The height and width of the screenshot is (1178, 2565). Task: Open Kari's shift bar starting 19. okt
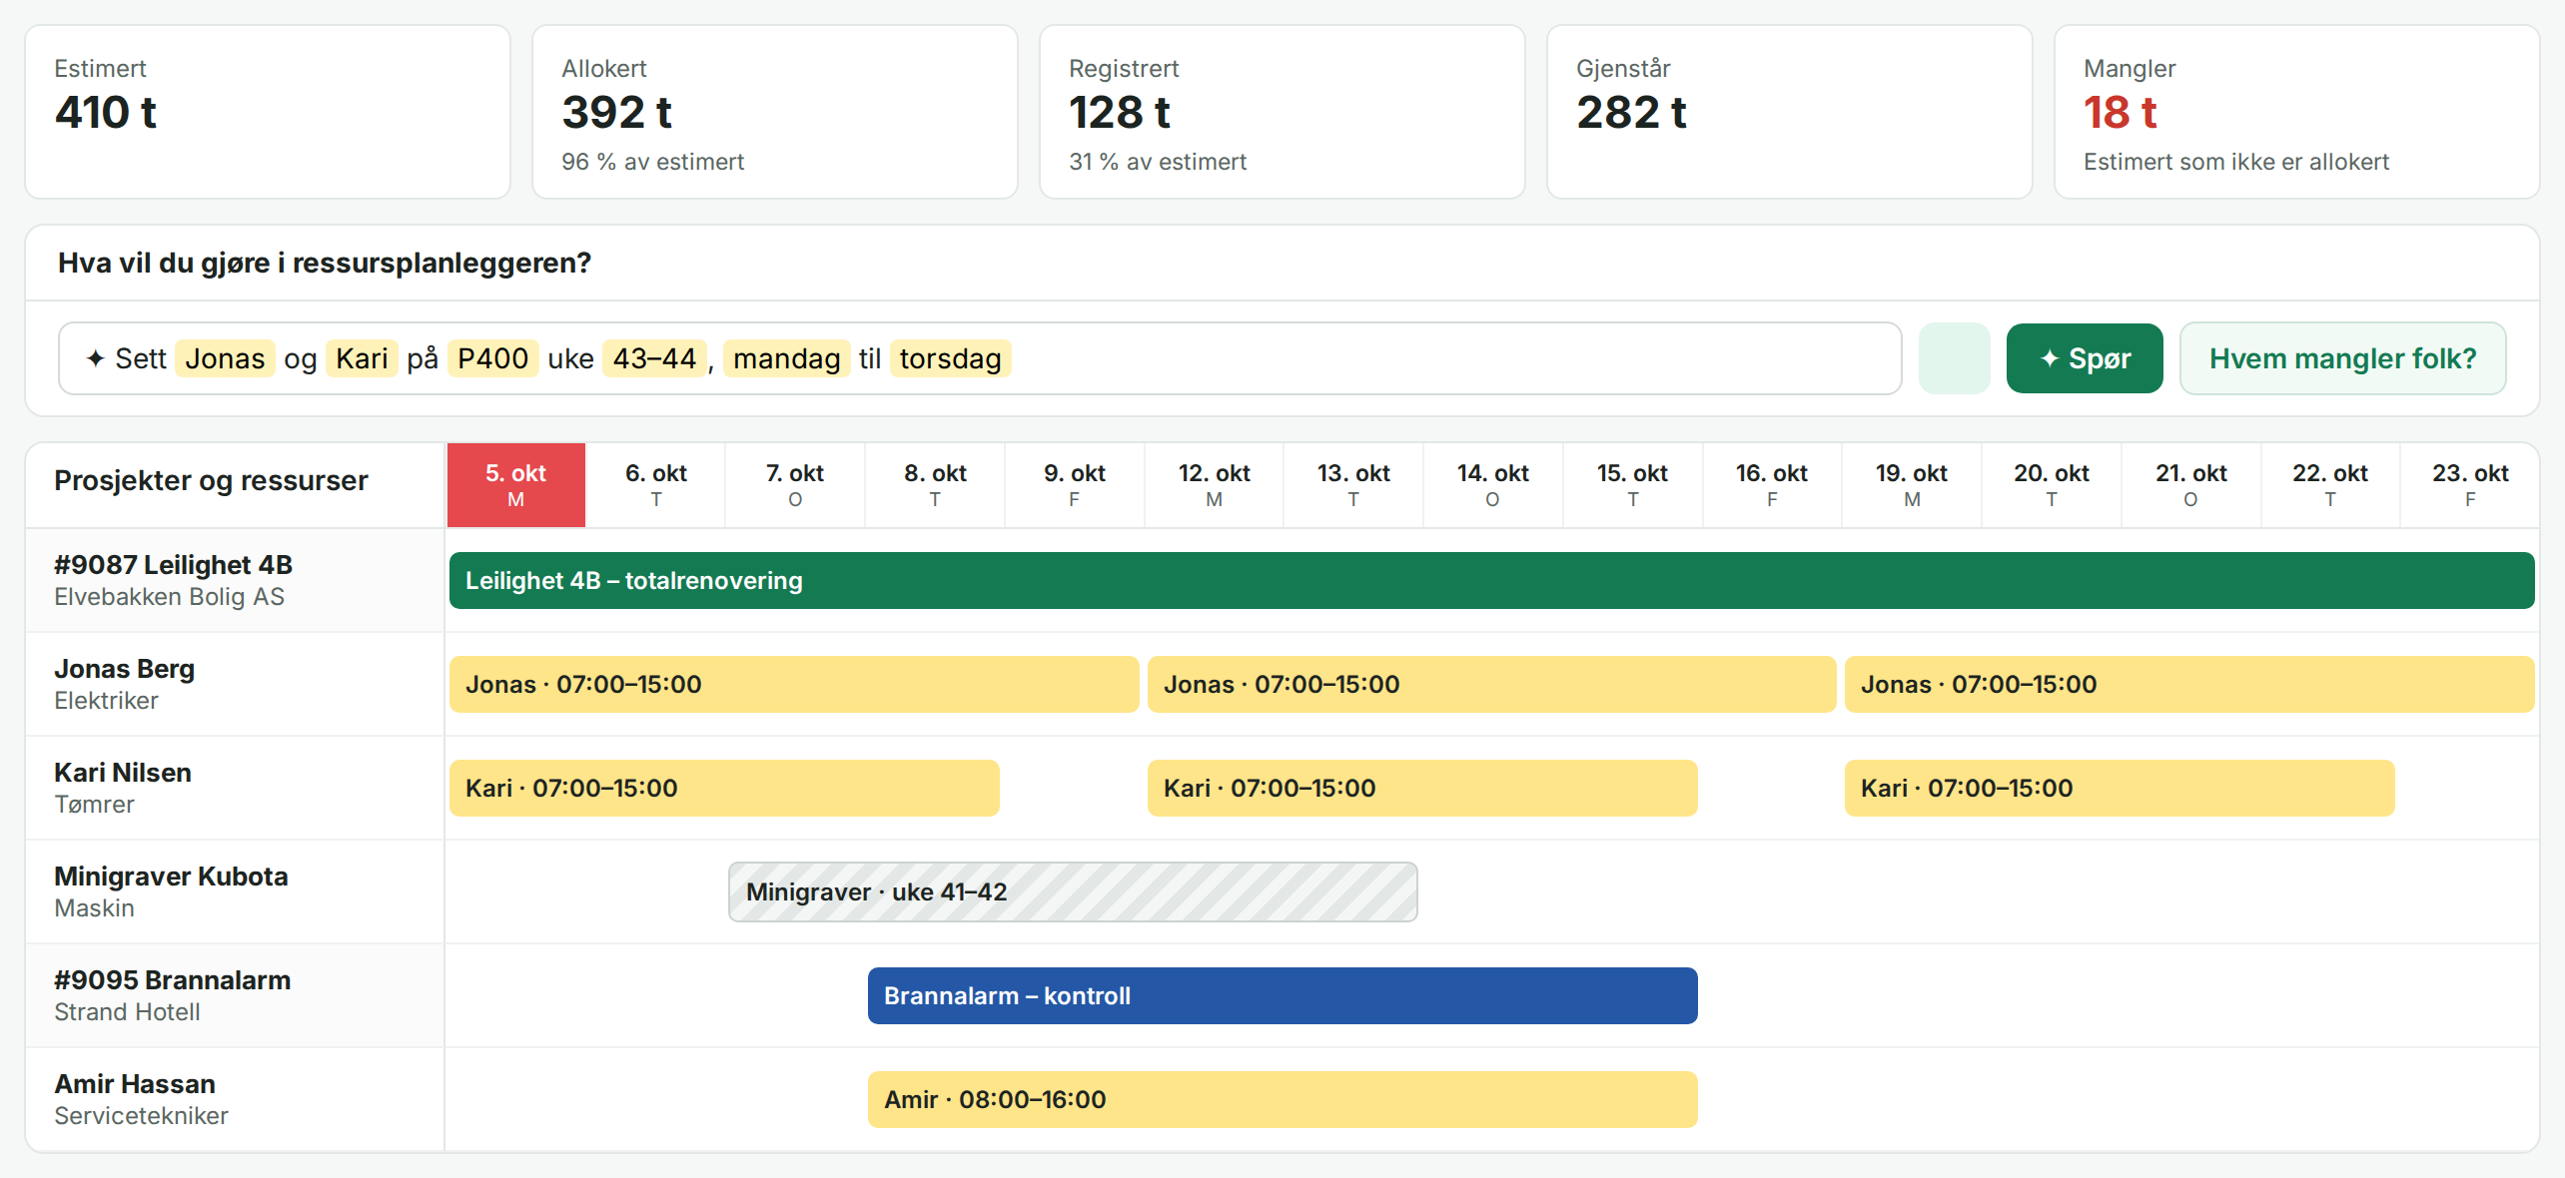pos(2120,788)
